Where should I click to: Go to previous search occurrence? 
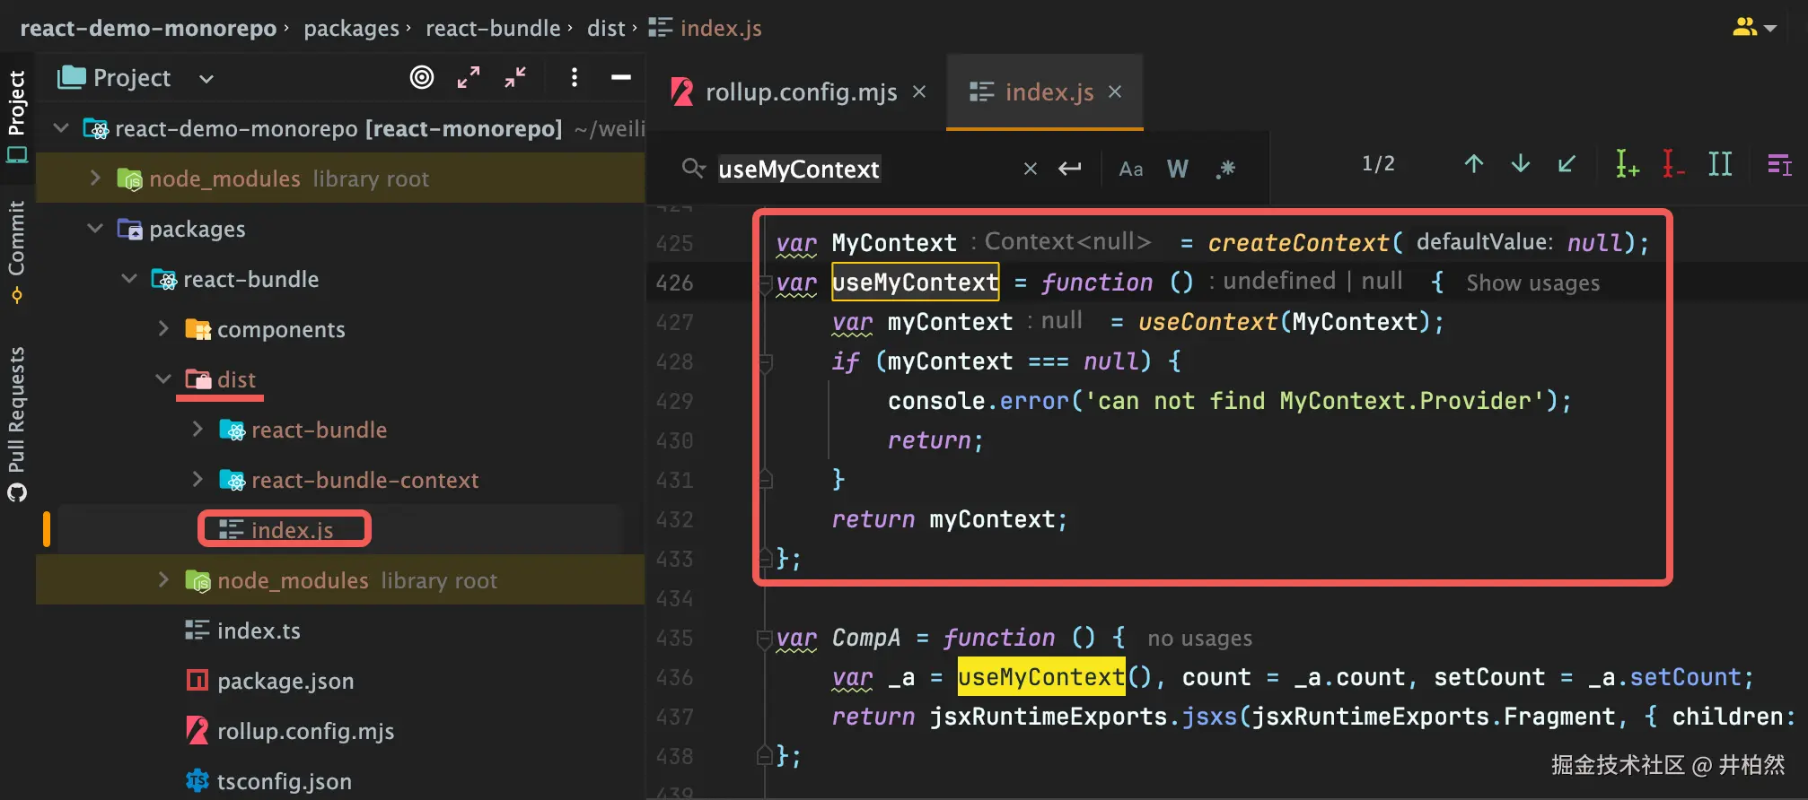click(1474, 163)
